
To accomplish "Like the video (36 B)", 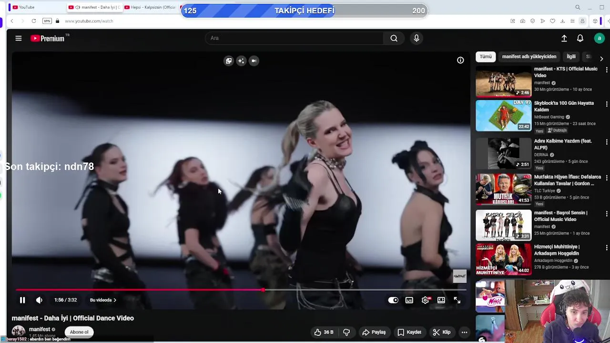I will [324, 332].
